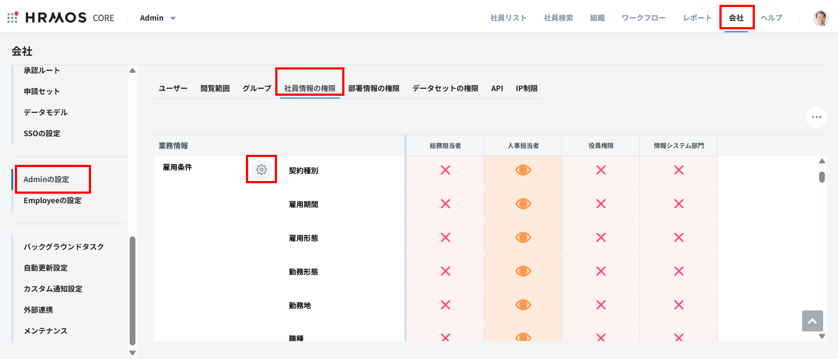Click the HRMOS CORE logo
The image size is (838, 359).
[x=70, y=17]
